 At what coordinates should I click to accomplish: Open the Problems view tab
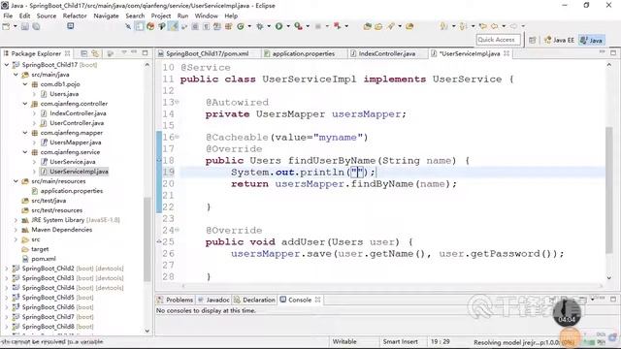(x=176, y=300)
